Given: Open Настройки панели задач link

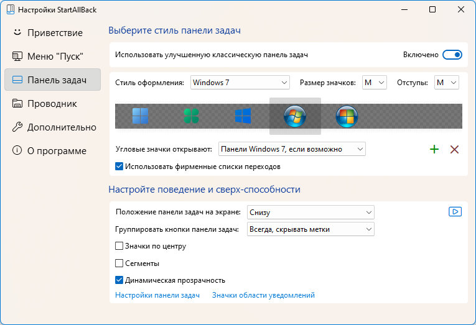Looking at the screenshot, I should [x=157, y=295].
